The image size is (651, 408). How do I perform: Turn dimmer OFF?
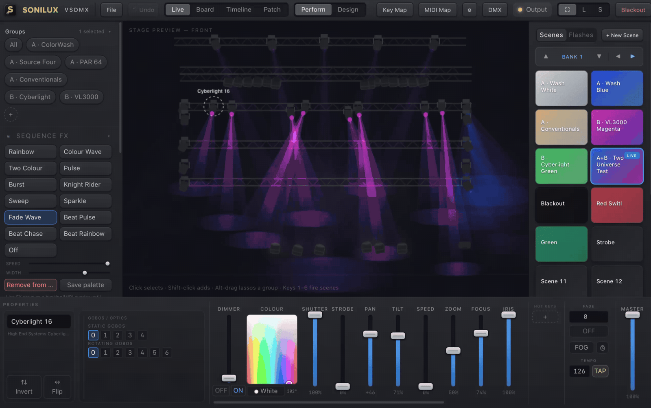(x=221, y=390)
